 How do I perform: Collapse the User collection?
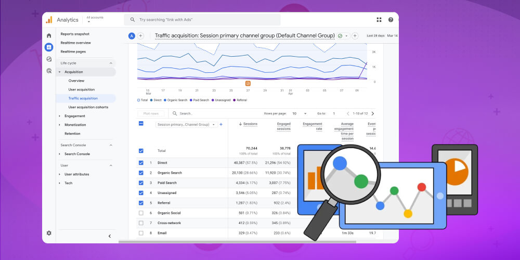point(111,165)
